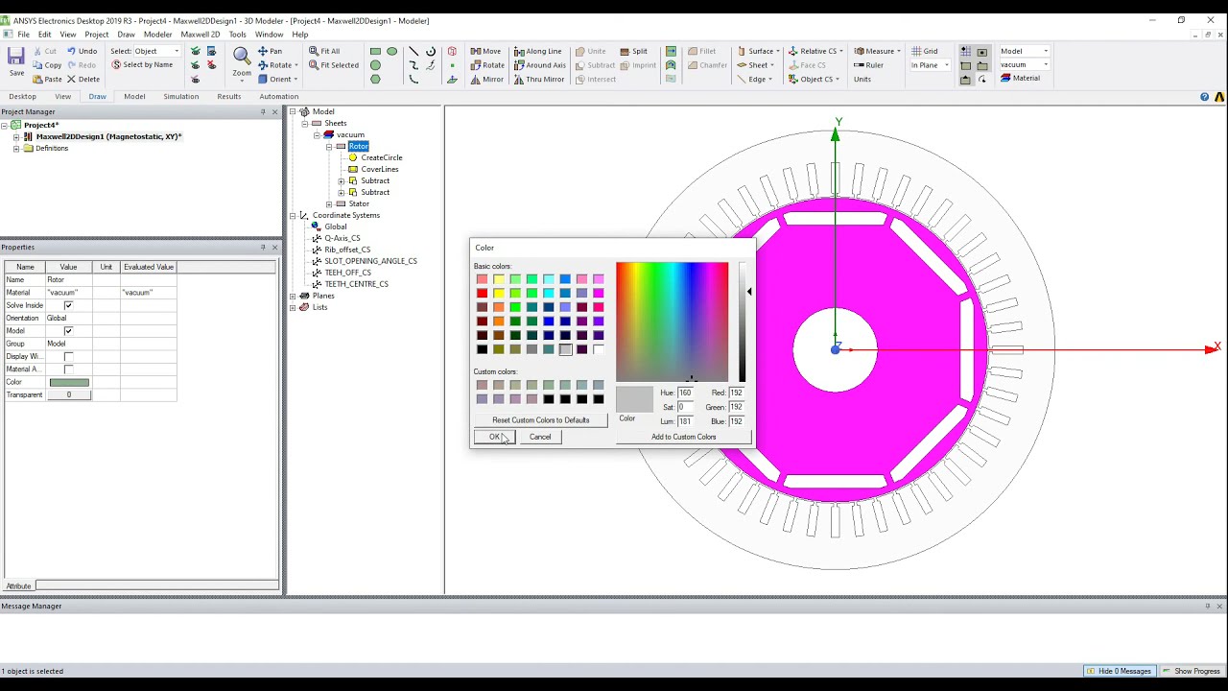Open the help question mark icon

tap(1205, 97)
